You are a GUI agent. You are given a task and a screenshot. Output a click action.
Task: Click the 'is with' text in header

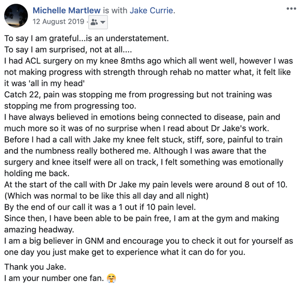tap(115, 11)
